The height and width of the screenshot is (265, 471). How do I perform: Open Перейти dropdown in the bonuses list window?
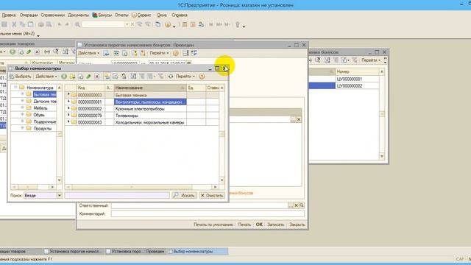point(371,60)
